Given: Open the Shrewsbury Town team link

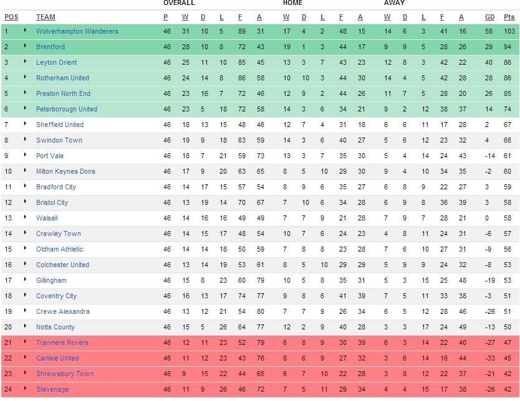Looking at the screenshot, I should coord(65,374).
